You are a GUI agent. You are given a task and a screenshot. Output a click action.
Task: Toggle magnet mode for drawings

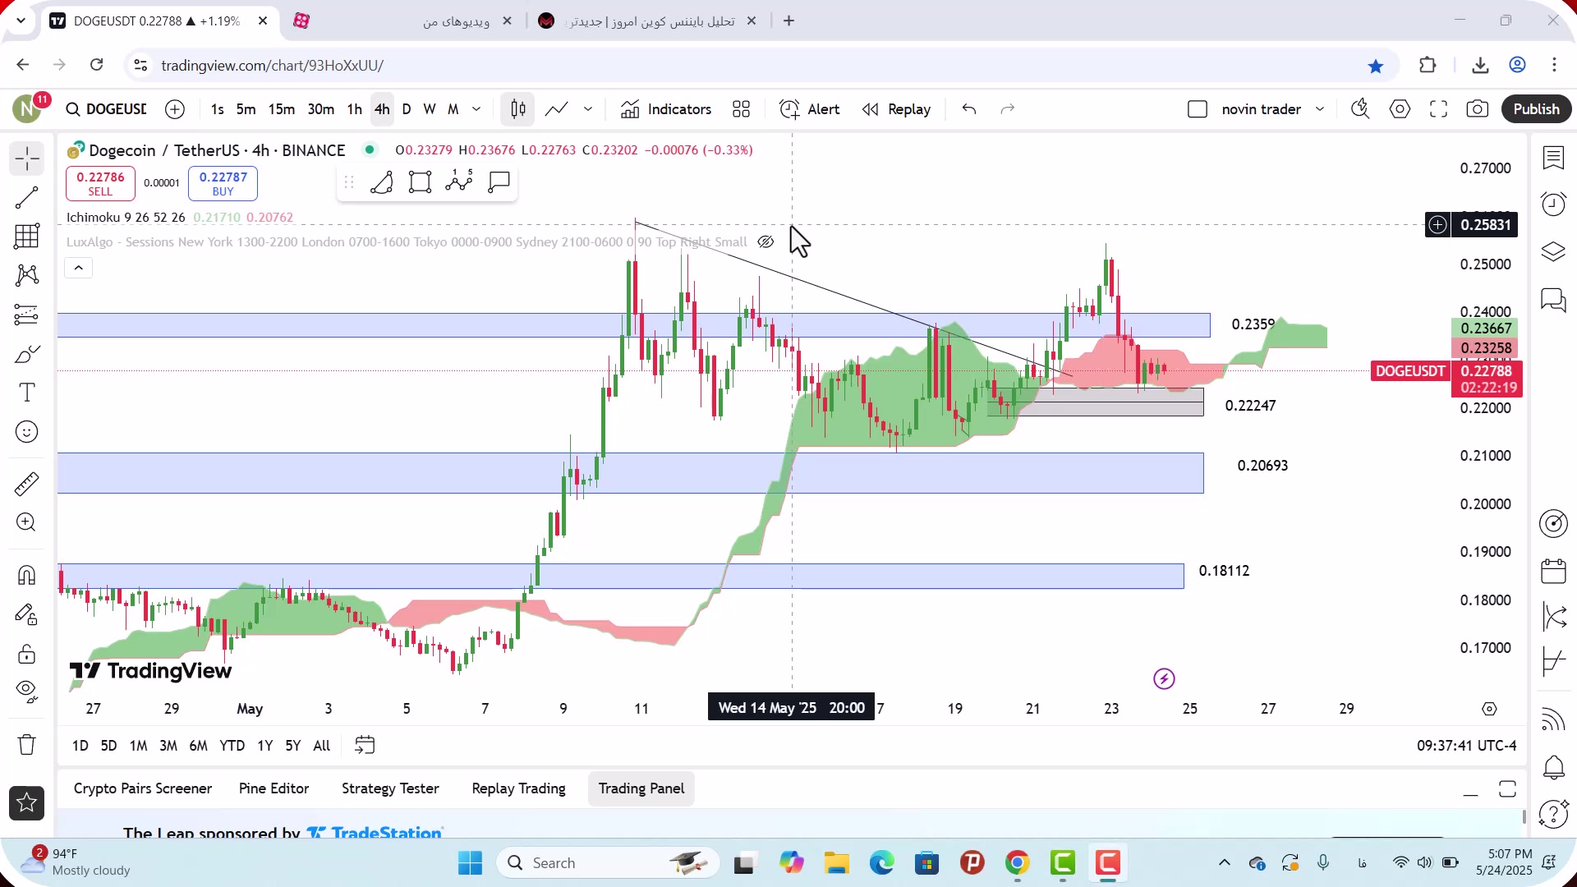(27, 575)
